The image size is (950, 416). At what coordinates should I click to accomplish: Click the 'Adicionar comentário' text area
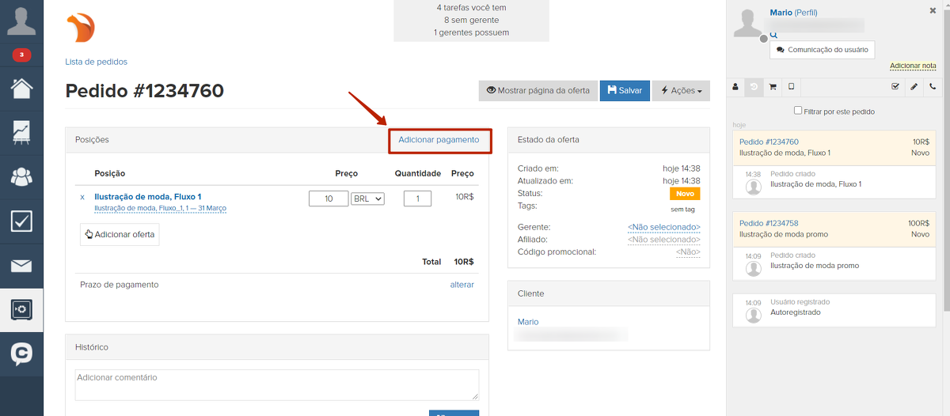276,384
